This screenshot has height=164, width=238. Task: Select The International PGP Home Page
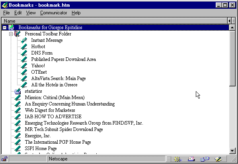[58, 142]
